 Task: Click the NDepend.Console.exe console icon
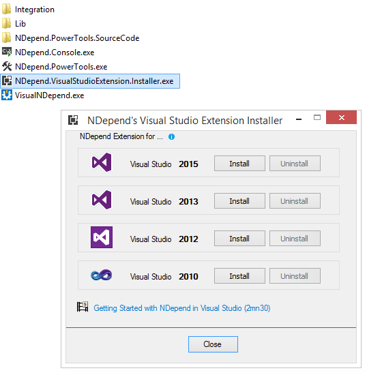pos(6,52)
